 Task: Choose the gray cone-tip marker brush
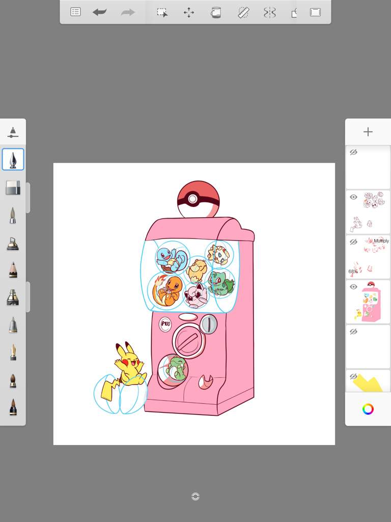(13, 325)
